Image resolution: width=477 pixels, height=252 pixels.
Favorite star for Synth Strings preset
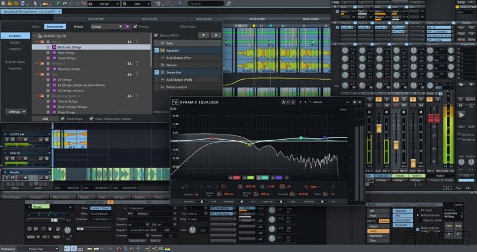coord(48,58)
